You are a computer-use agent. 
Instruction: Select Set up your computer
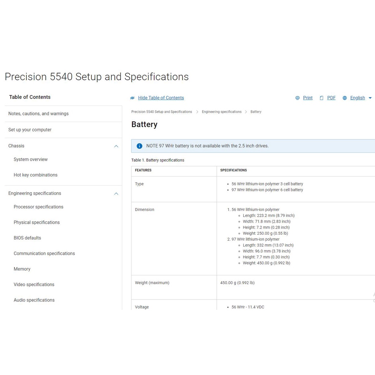coord(30,130)
